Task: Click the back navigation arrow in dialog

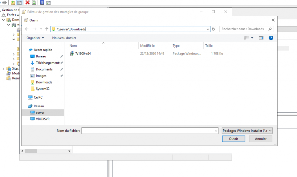Action: click(27, 29)
